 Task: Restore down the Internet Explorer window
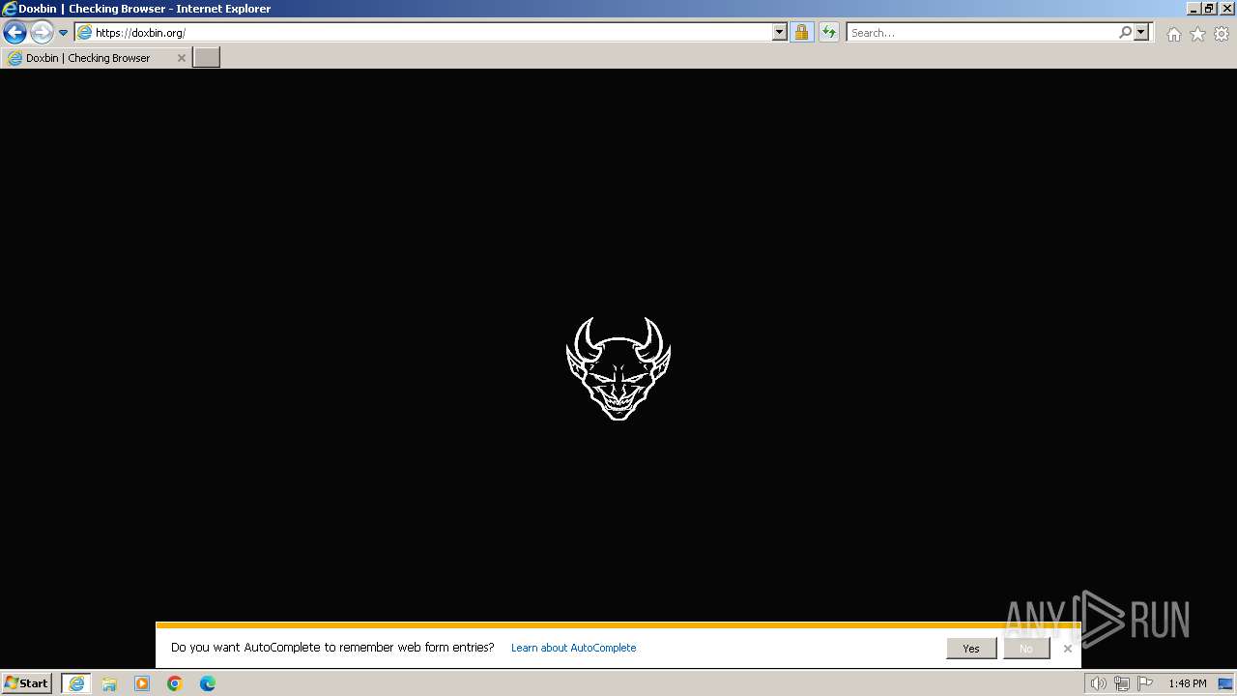[x=1209, y=9]
